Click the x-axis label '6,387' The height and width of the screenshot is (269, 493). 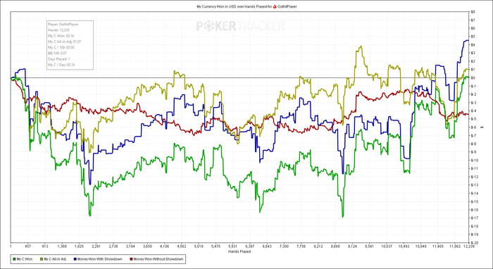[x=249, y=247]
